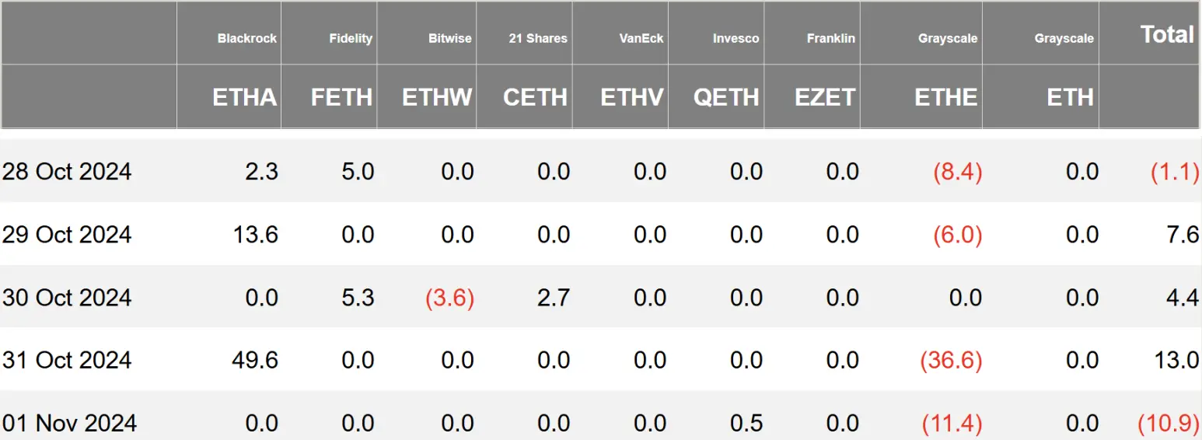The image size is (1202, 440).
Task: Select the QETH ticker header
Action: pyautogui.click(x=726, y=97)
